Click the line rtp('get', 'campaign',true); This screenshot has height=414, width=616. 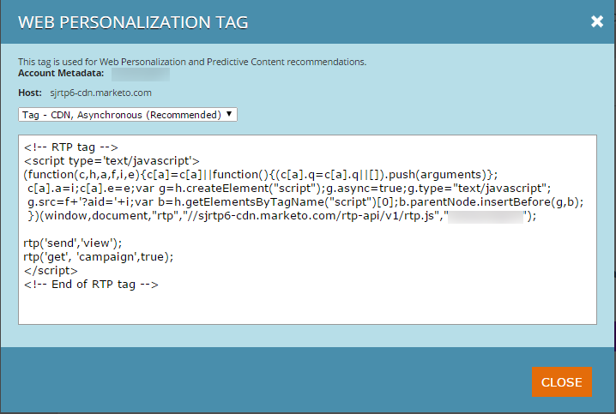[98, 256]
